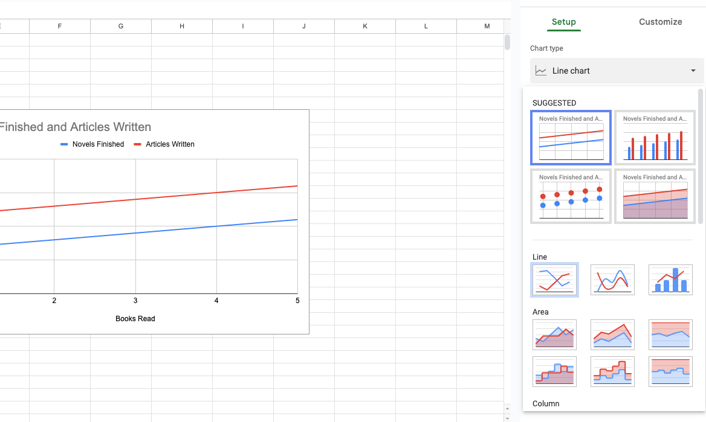
Task: Select the 100% stacked area chart icon
Action: pos(670,334)
